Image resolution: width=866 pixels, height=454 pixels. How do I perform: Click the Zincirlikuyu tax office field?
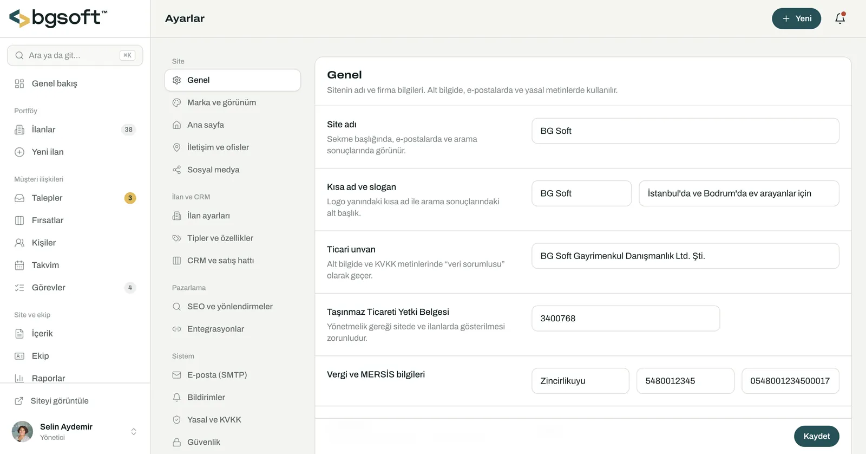coord(580,381)
